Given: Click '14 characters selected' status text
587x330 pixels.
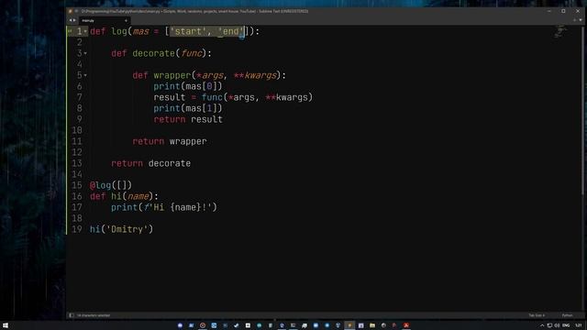Looking at the screenshot, I should [x=94, y=315].
